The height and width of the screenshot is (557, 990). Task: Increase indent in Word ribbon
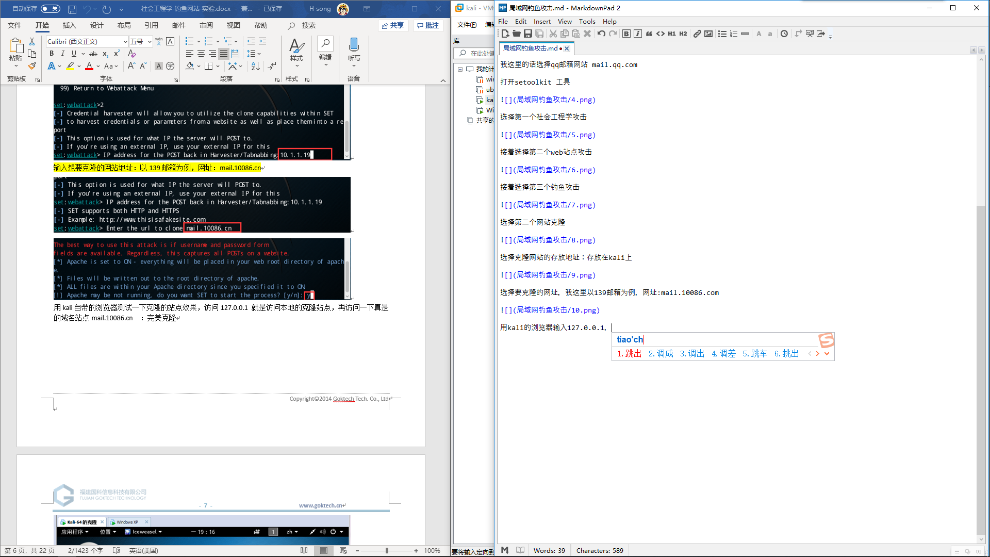(x=262, y=41)
